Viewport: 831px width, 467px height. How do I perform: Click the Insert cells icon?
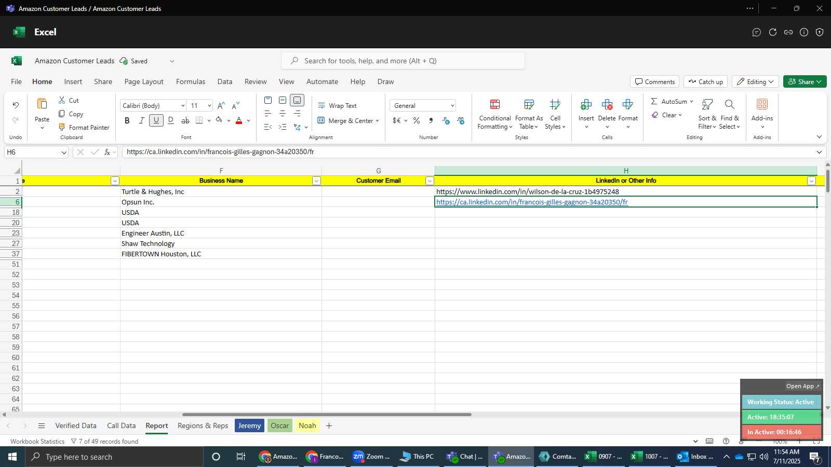click(586, 105)
